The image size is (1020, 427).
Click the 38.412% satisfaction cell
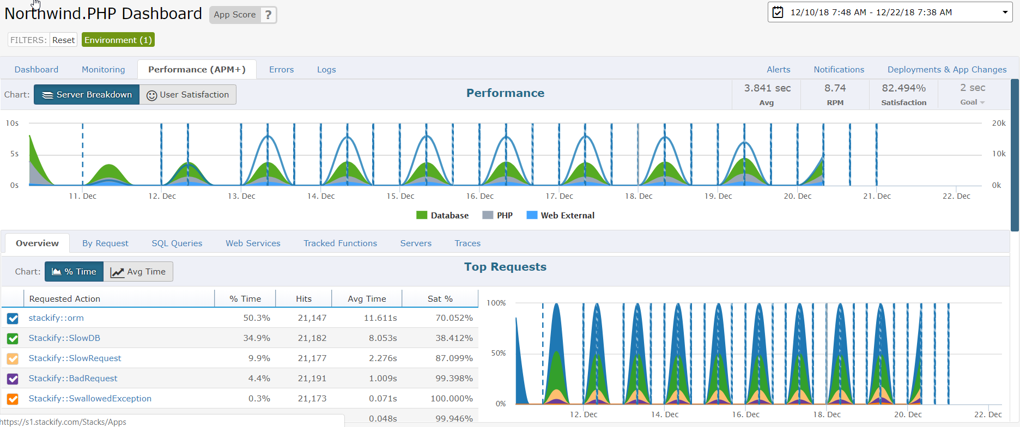tap(454, 338)
